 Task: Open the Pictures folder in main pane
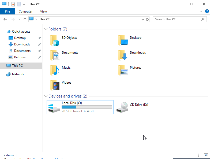point(123,70)
